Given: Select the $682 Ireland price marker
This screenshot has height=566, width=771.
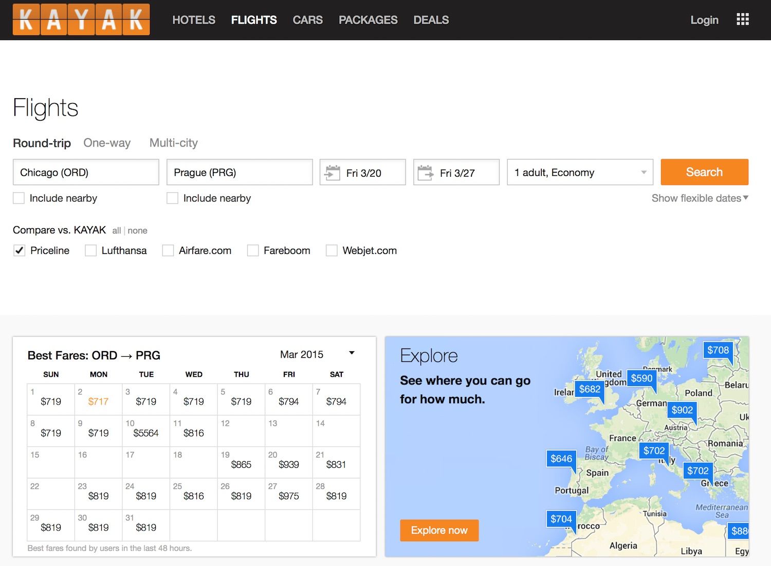Looking at the screenshot, I should (x=590, y=389).
